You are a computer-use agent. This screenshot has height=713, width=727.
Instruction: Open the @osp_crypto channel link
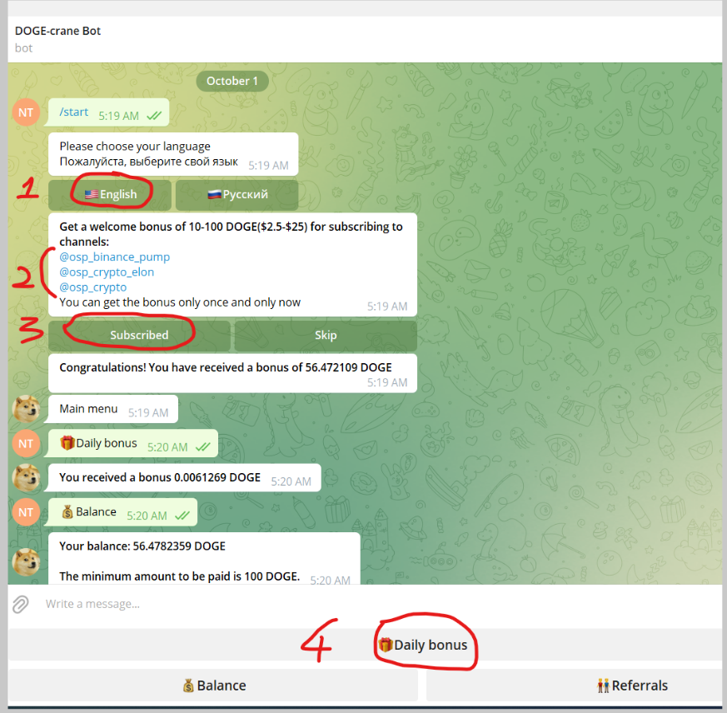[x=92, y=287]
